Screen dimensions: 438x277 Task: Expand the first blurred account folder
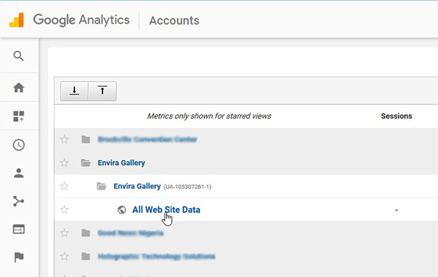click(x=85, y=139)
